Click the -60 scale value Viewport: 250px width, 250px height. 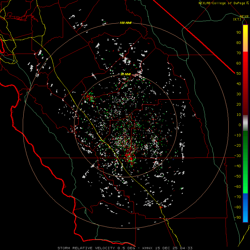237,187
